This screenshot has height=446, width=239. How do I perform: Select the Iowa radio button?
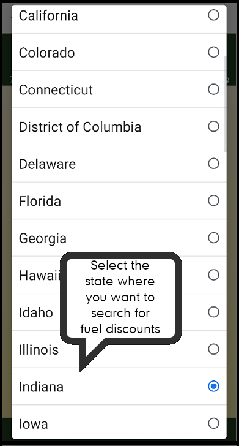coord(213,423)
